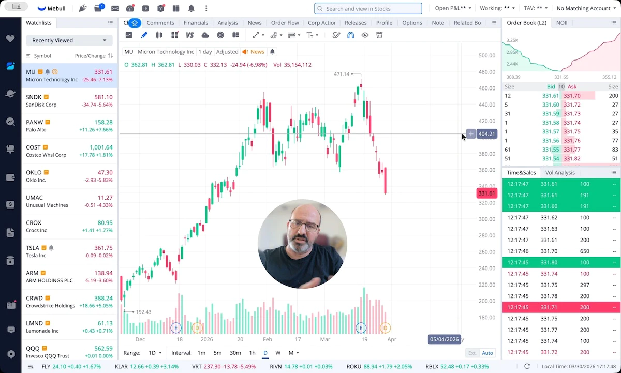The height and width of the screenshot is (373, 621).
Task: Open the party popper promotions icon
Action: (83, 8)
